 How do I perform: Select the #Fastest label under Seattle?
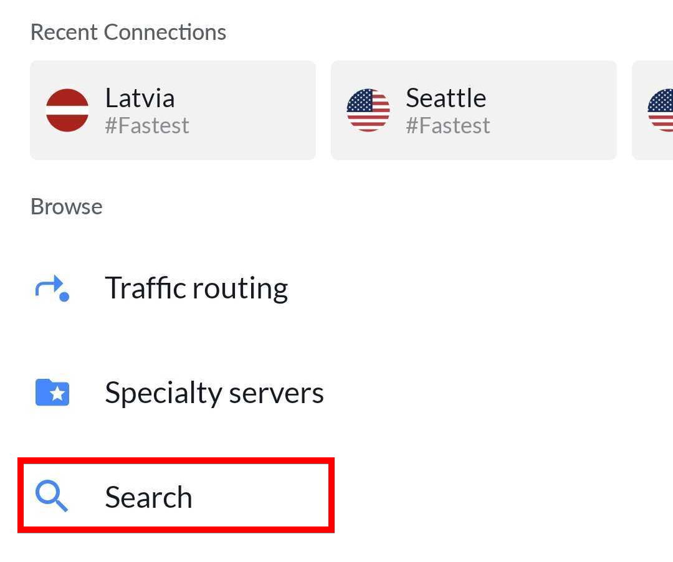448,126
